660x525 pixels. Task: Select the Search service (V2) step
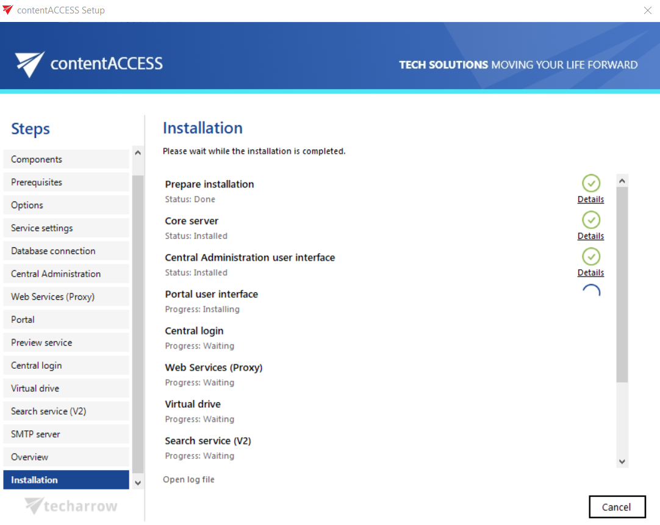[x=66, y=411]
